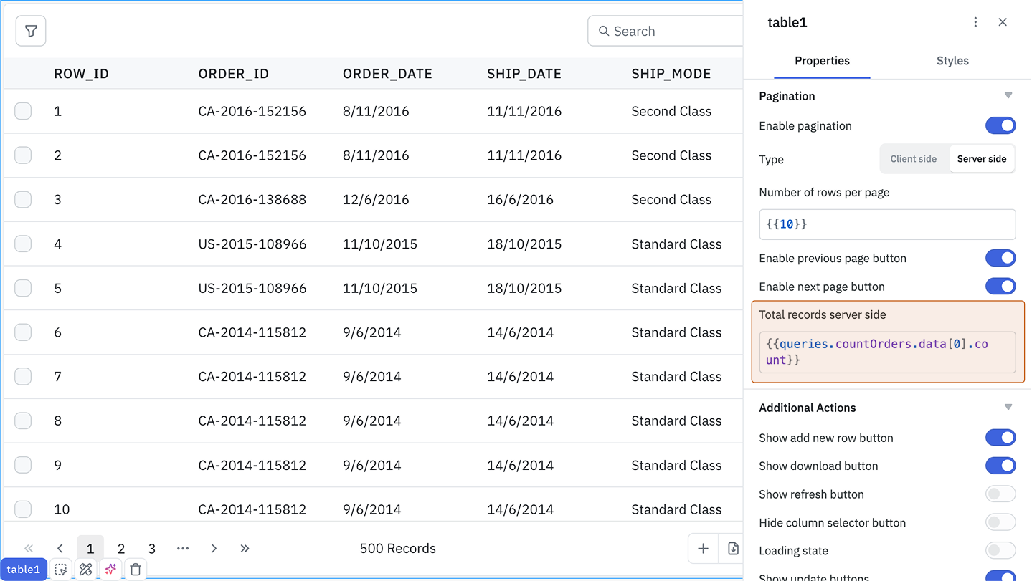Click page 1 in pagination
Image resolution: width=1032 pixels, height=581 pixels.
coord(90,548)
